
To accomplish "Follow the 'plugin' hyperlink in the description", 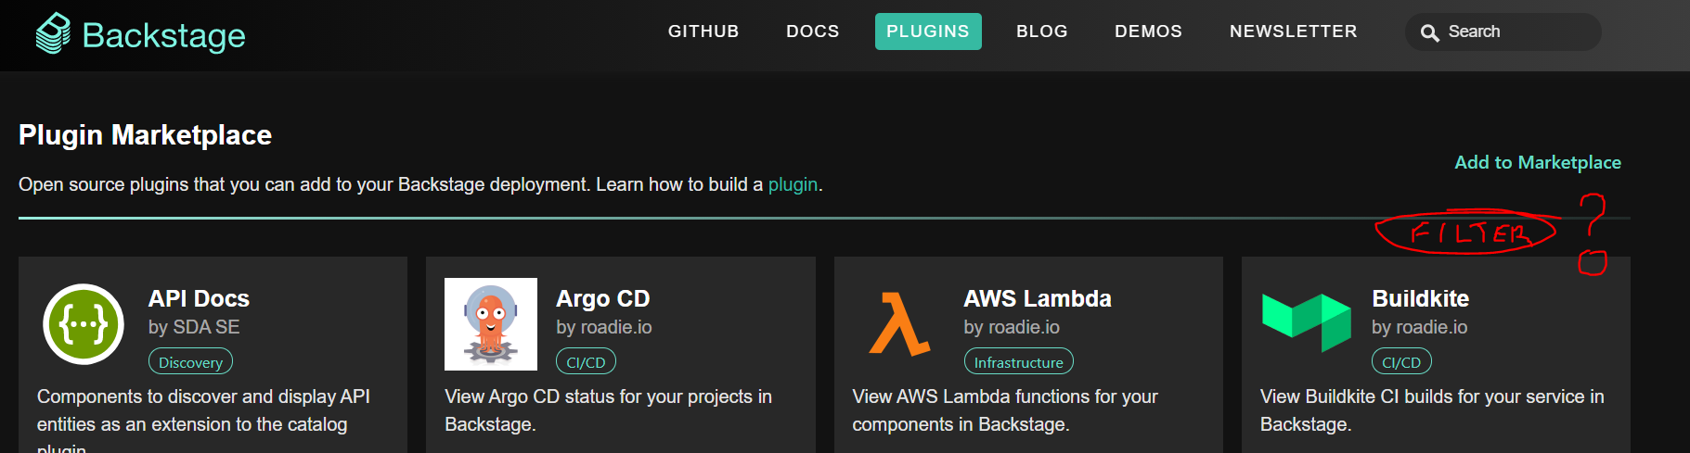I will pos(793,184).
